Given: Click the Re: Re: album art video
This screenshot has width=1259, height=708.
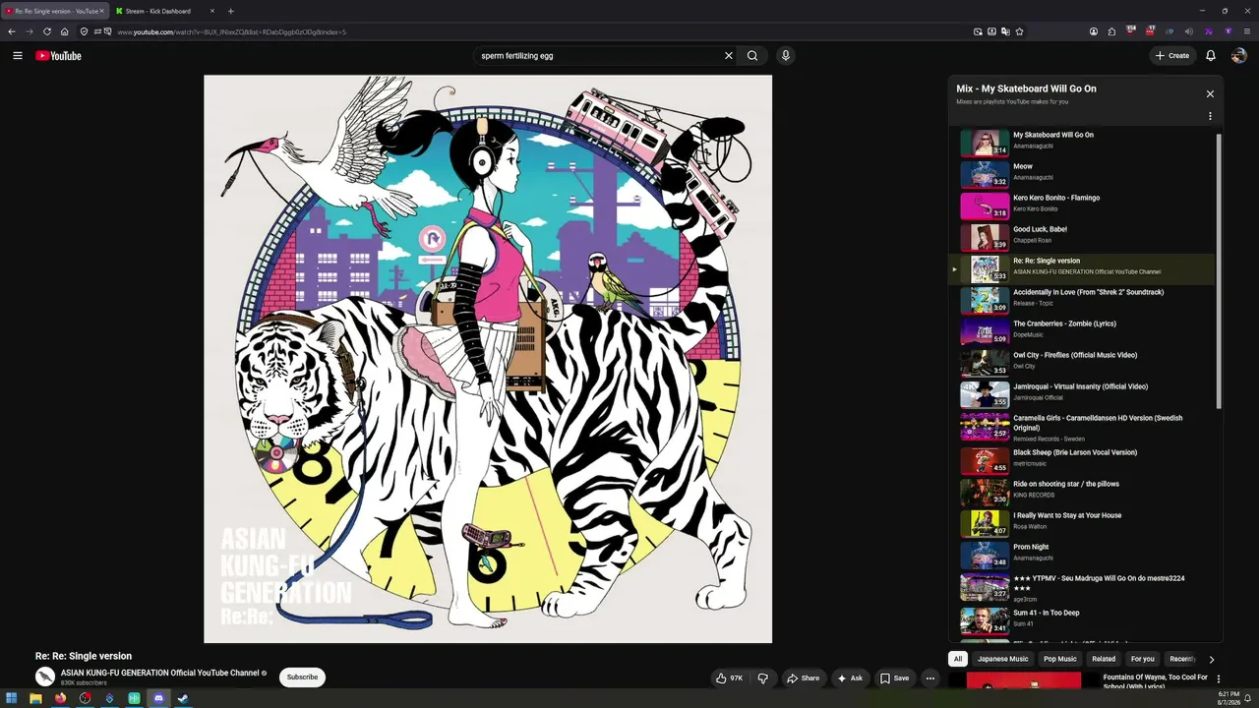Looking at the screenshot, I should (488, 359).
